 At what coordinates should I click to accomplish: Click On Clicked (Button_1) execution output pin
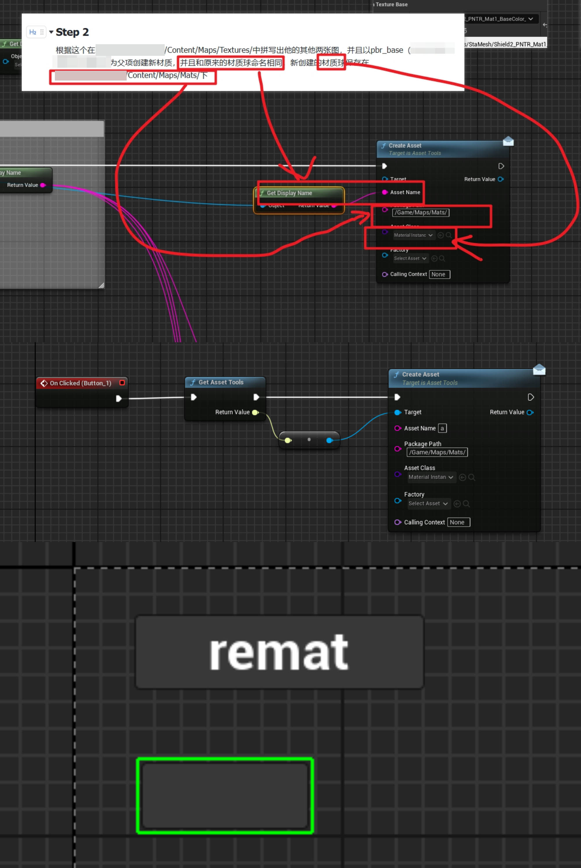[x=119, y=398]
